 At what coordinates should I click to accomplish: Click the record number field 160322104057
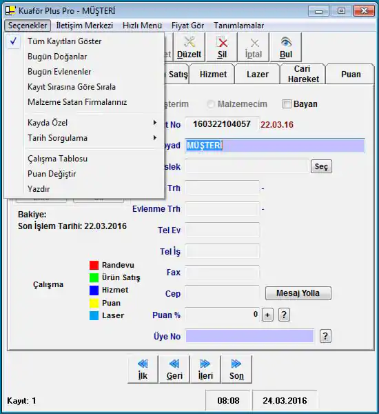222,124
